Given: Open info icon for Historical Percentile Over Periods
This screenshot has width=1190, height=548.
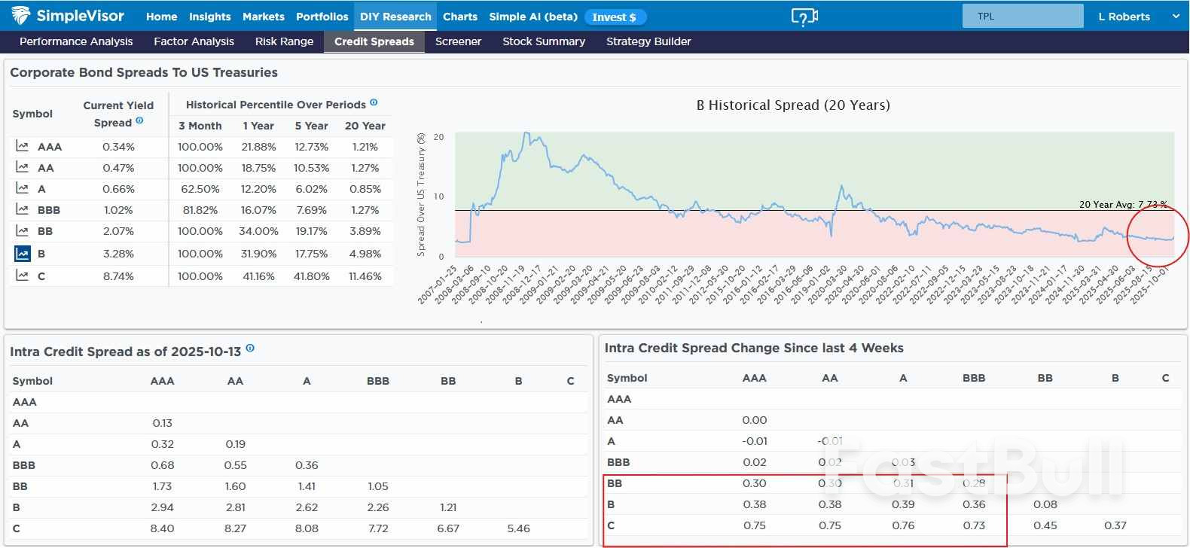Looking at the screenshot, I should click(374, 103).
